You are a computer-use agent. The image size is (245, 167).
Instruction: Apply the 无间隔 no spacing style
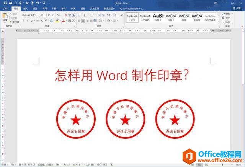coord(145,18)
